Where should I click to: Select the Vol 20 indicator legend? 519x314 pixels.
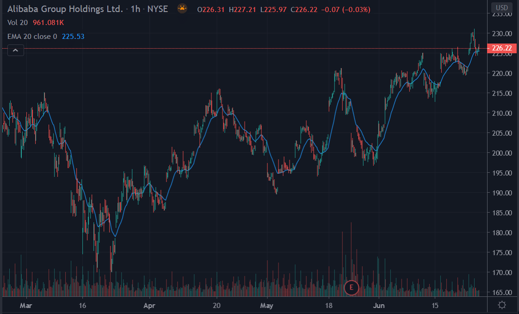tap(17, 23)
